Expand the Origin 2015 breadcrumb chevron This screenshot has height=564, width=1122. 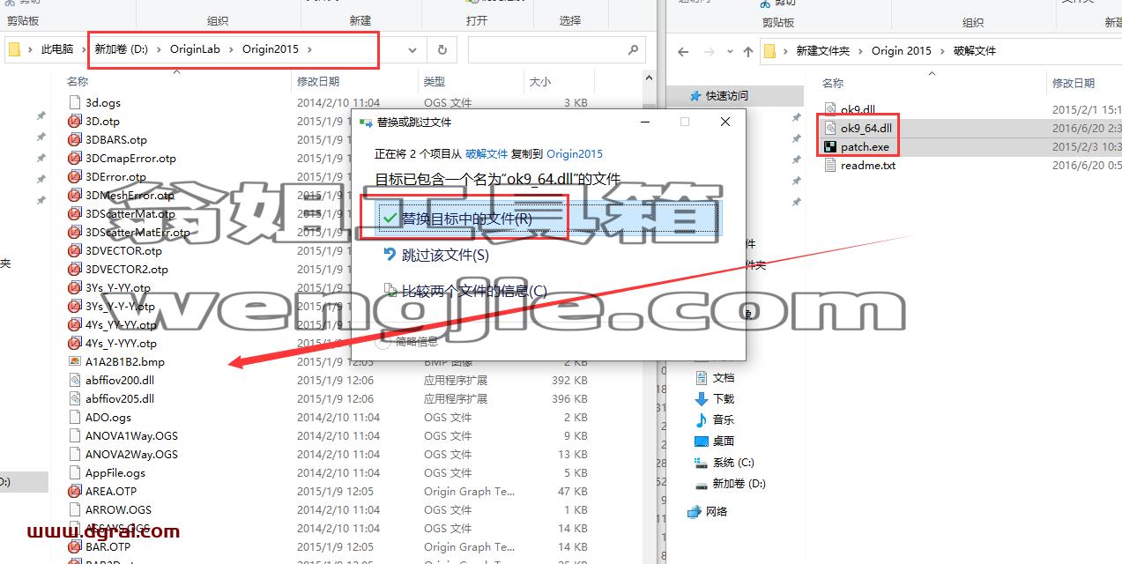[942, 51]
